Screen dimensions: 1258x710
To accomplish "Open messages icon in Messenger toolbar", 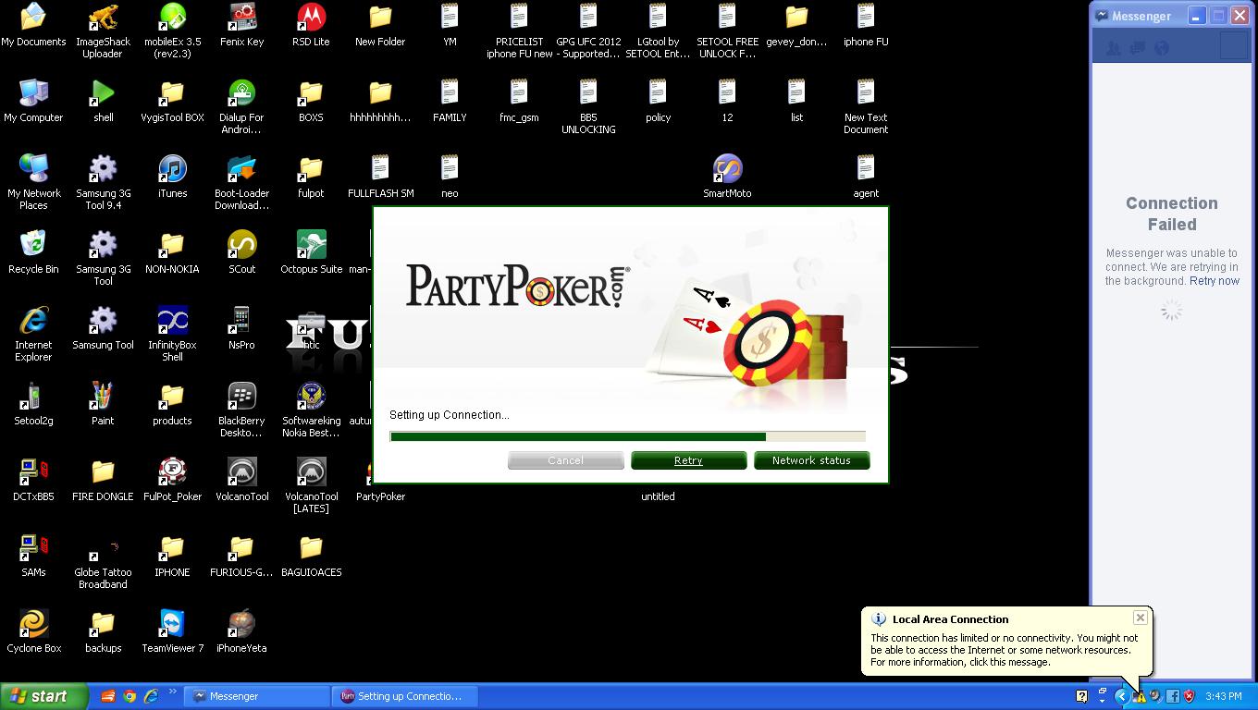I will 1138,48.
